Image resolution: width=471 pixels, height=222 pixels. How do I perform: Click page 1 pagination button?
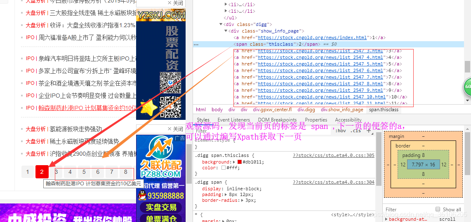tap(28, 172)
